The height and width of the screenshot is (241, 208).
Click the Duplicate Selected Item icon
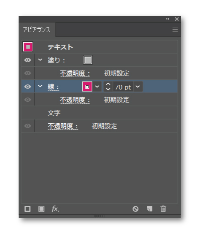tap(149, 209)
